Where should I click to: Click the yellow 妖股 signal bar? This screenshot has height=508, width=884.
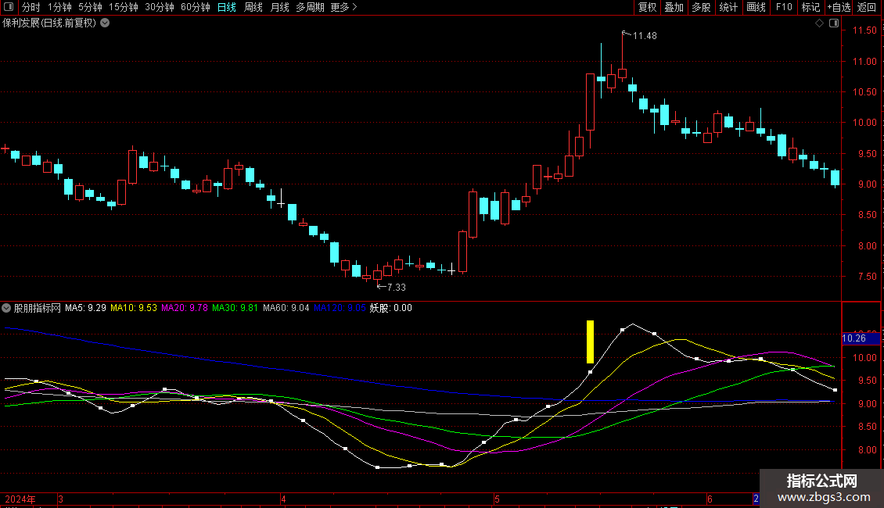591,342
